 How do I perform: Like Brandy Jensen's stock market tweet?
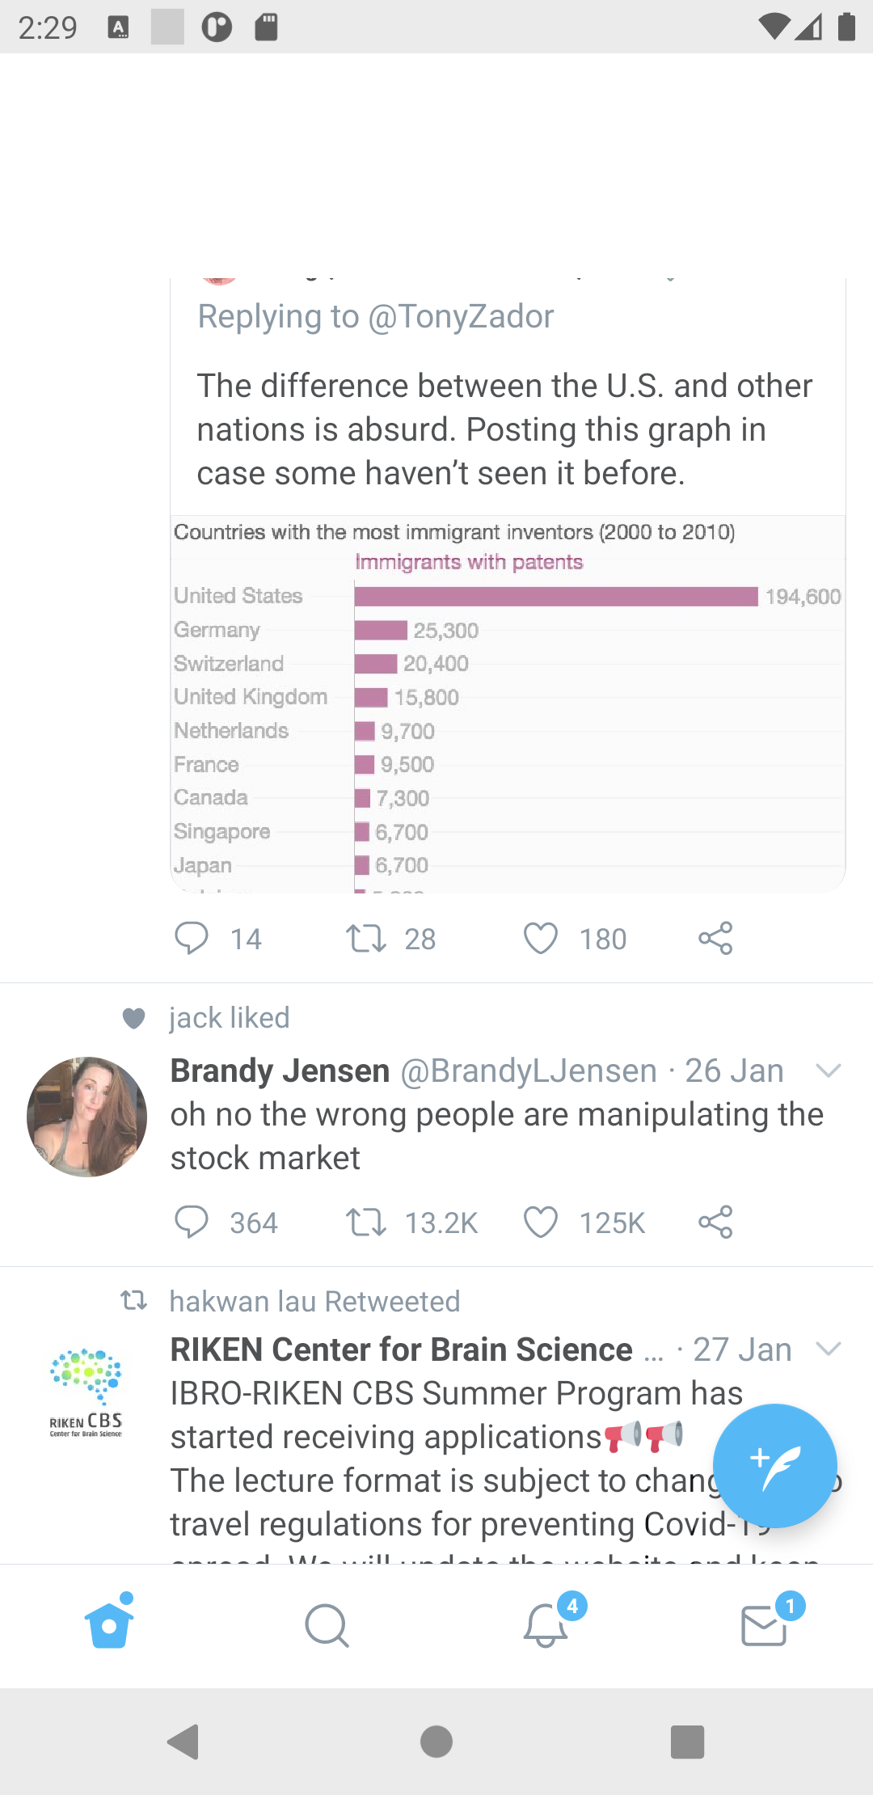[541, 1223]
